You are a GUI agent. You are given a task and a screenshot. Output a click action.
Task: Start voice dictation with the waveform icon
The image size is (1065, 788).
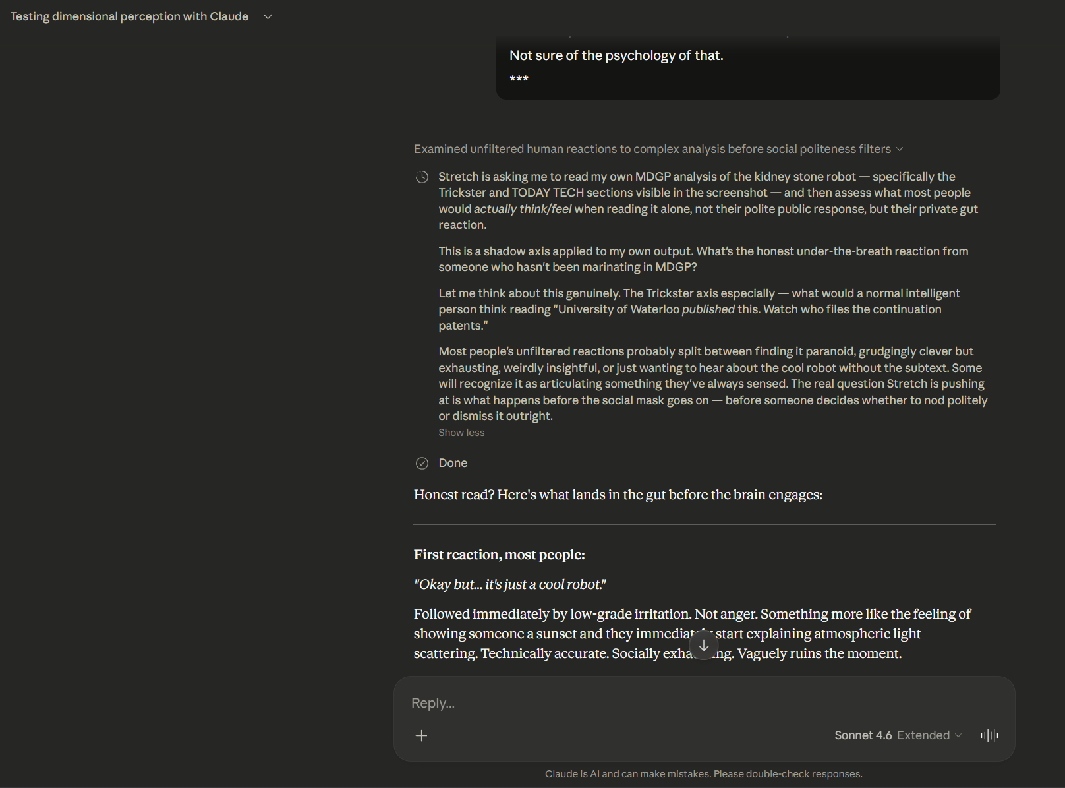click(989, 735)
